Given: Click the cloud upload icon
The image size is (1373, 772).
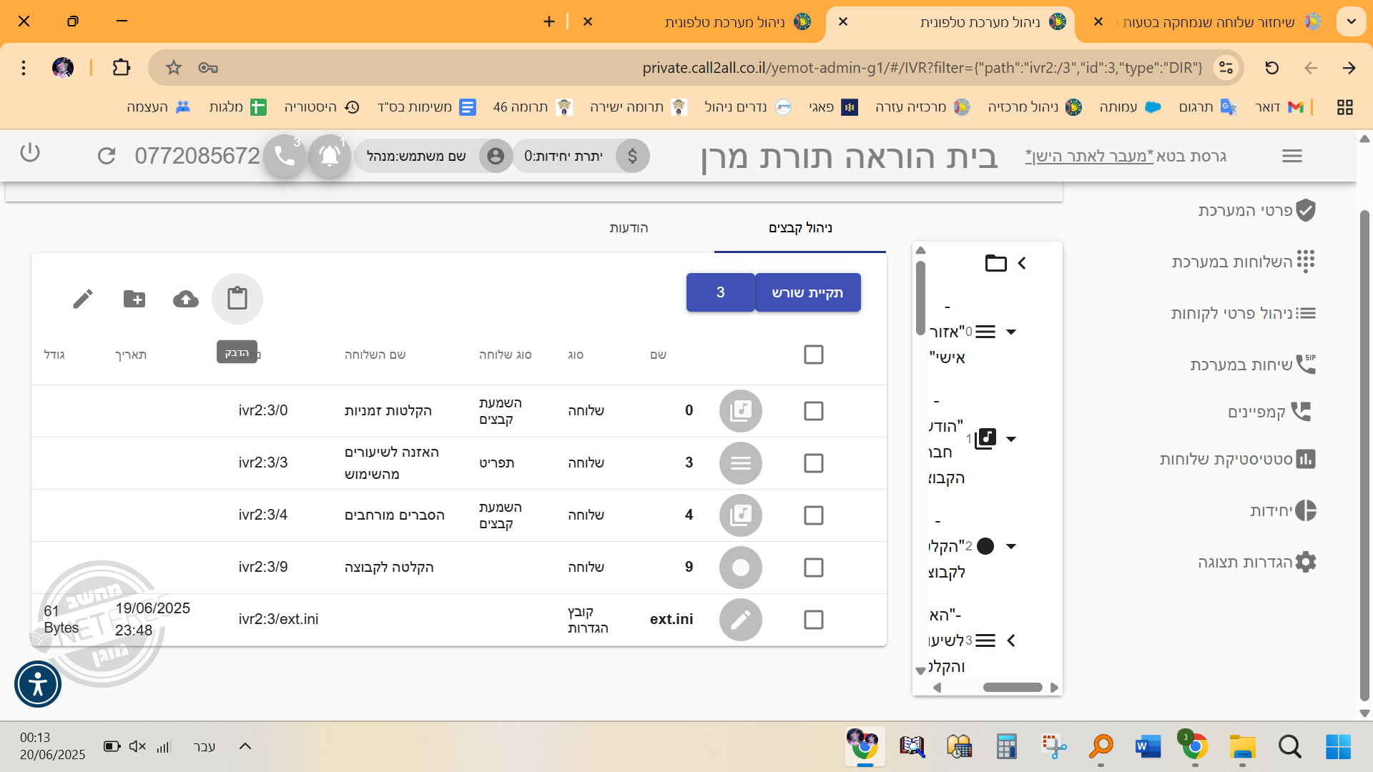Looking at the screenshot, I should point(186,299).
